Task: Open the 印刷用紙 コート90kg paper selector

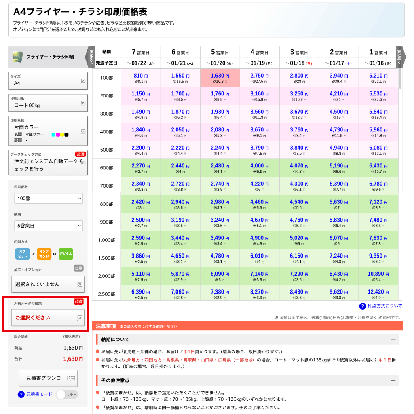Action: pos(48,103)
